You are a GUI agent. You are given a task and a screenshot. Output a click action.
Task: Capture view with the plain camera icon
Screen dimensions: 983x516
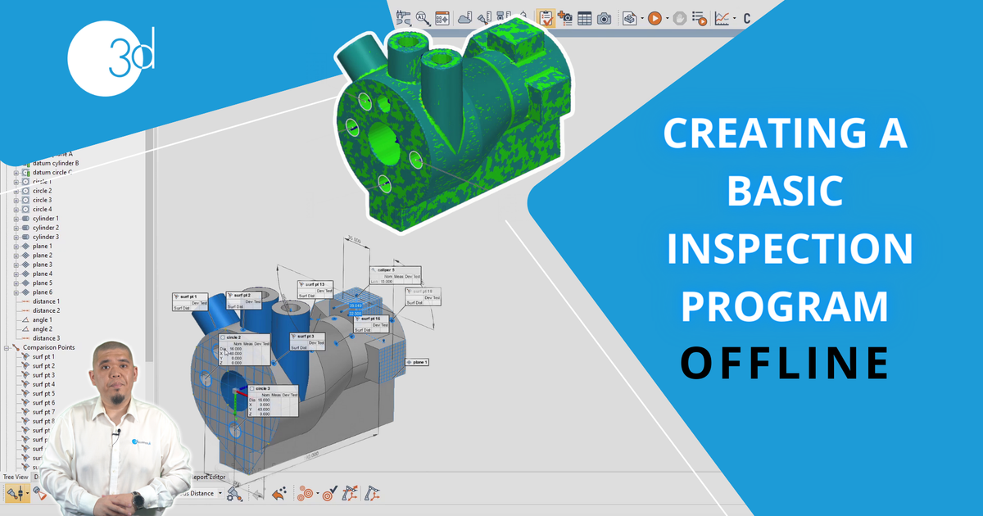tap(605, 17)
